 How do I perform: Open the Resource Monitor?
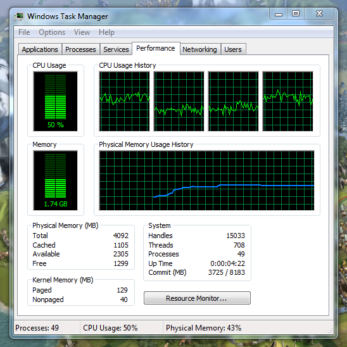click(197, 298)
